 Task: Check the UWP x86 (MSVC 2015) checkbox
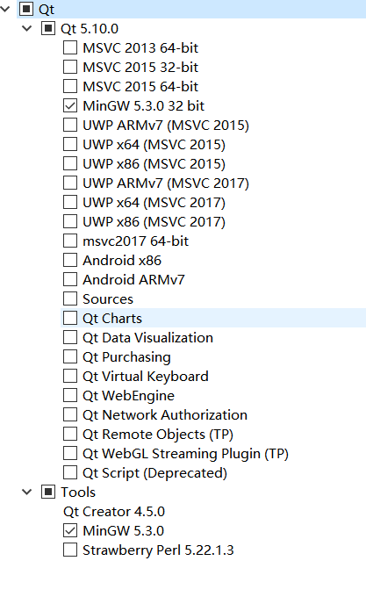tap(69, 163)
